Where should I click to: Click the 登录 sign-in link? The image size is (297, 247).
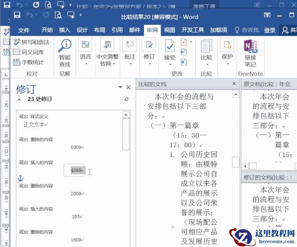pos(270,30)
